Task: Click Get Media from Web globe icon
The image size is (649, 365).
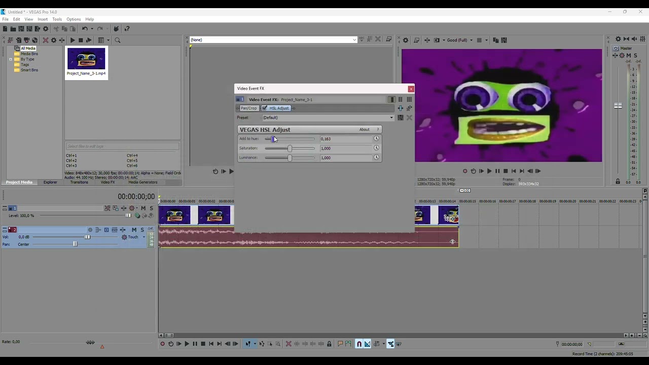Action: 34,40
